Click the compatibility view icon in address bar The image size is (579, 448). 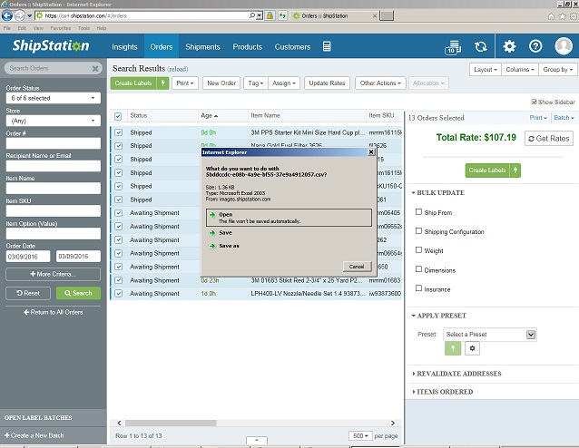click(x=282, y=15)
